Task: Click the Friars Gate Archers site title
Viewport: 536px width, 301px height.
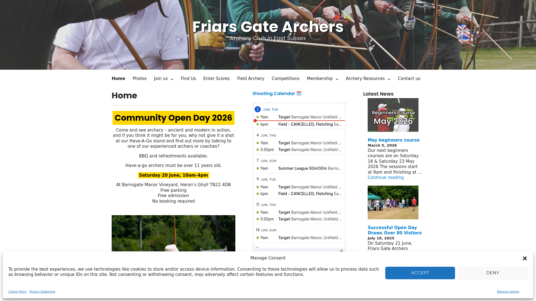Action: (x=268, y=27)
